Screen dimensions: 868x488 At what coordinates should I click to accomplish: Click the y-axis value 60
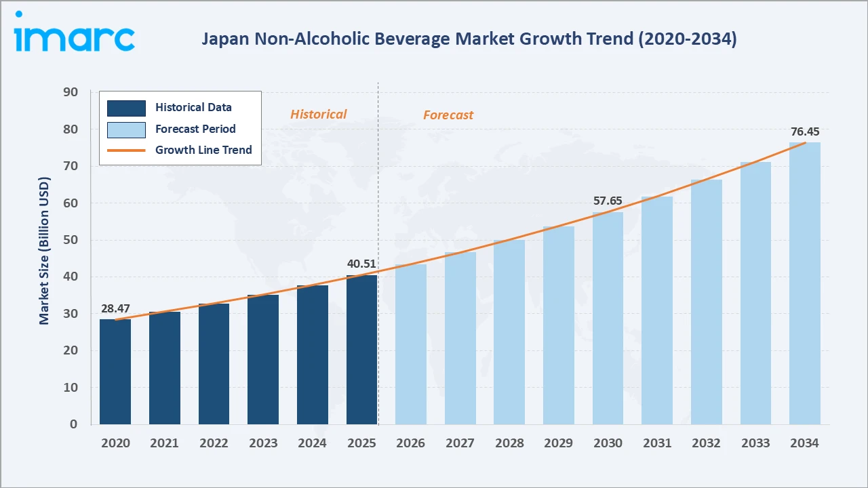coord(71,203)
